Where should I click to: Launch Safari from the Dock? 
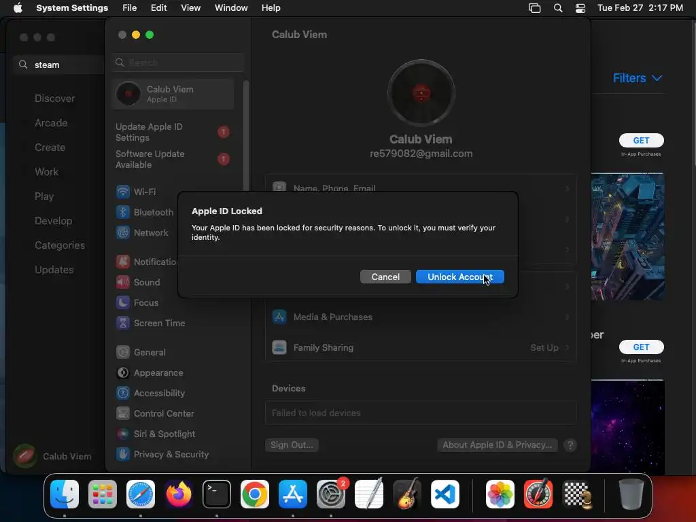(x=141, y=494)
